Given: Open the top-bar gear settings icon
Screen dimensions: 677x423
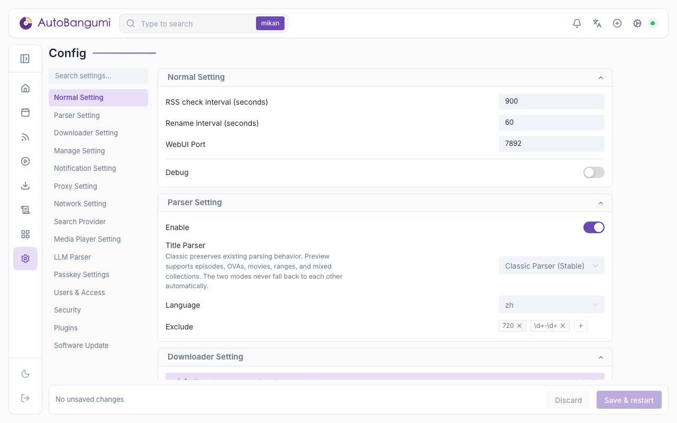Looking at the screenshot, I should tap(637, 23).
